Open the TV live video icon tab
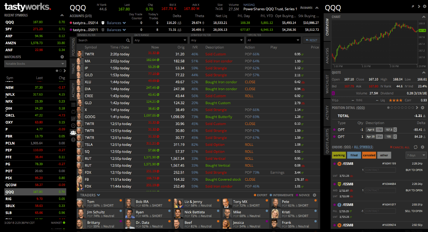The image size is (428, 232). (x=73, y=111)
